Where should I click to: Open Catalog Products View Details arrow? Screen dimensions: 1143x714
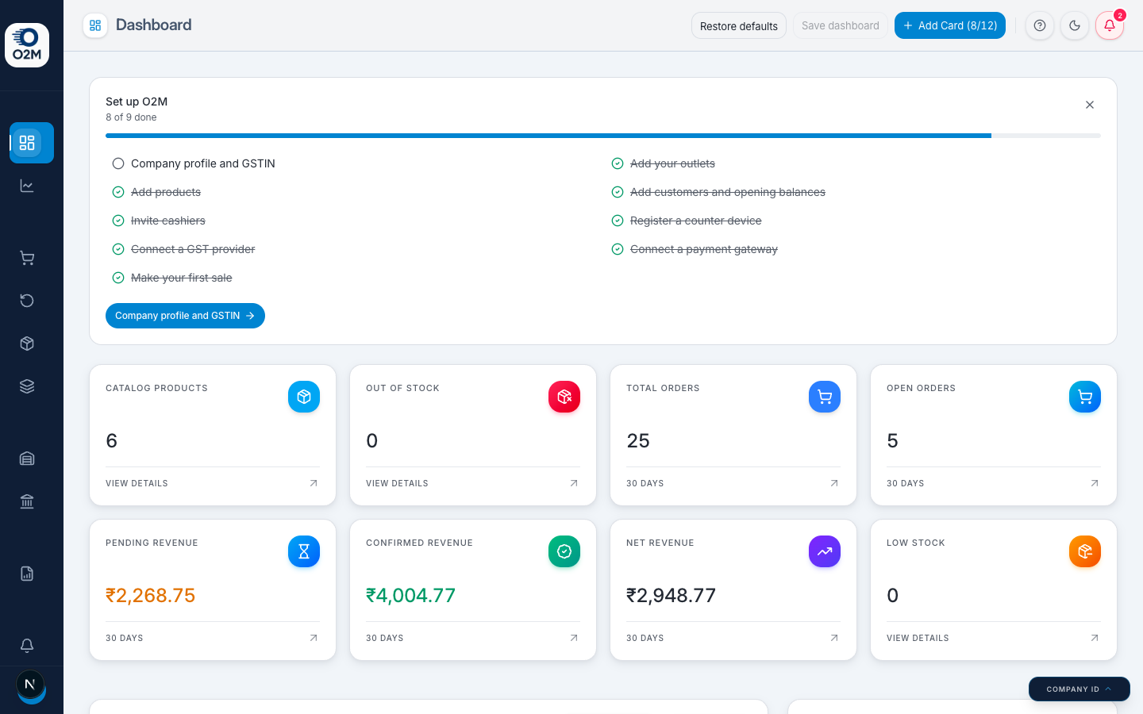pos(314,483)
